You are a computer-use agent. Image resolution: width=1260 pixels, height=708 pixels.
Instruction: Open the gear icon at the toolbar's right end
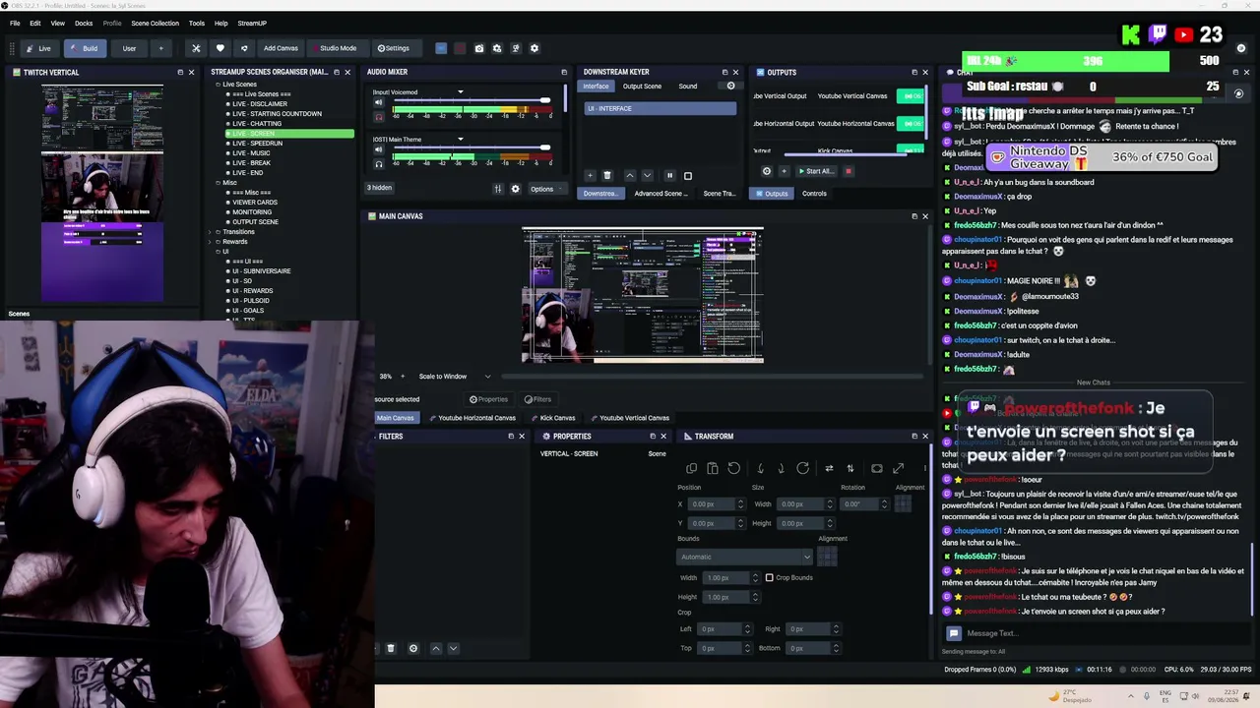pyautogui.click(x=535, y=48)
